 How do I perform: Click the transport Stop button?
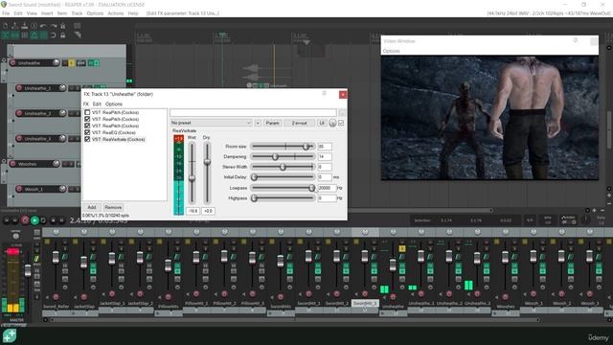pos(54,220)
